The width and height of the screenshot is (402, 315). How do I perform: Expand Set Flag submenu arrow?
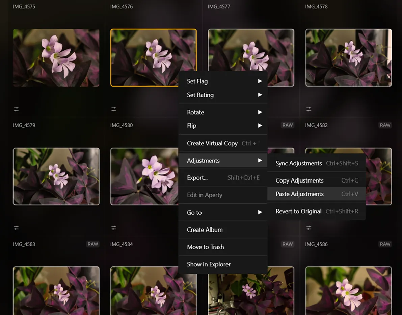coord(260,81)
